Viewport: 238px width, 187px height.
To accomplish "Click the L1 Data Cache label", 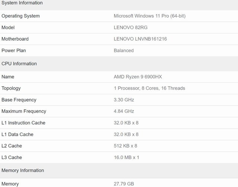I will pyautogui.click(x=17, y=135).
